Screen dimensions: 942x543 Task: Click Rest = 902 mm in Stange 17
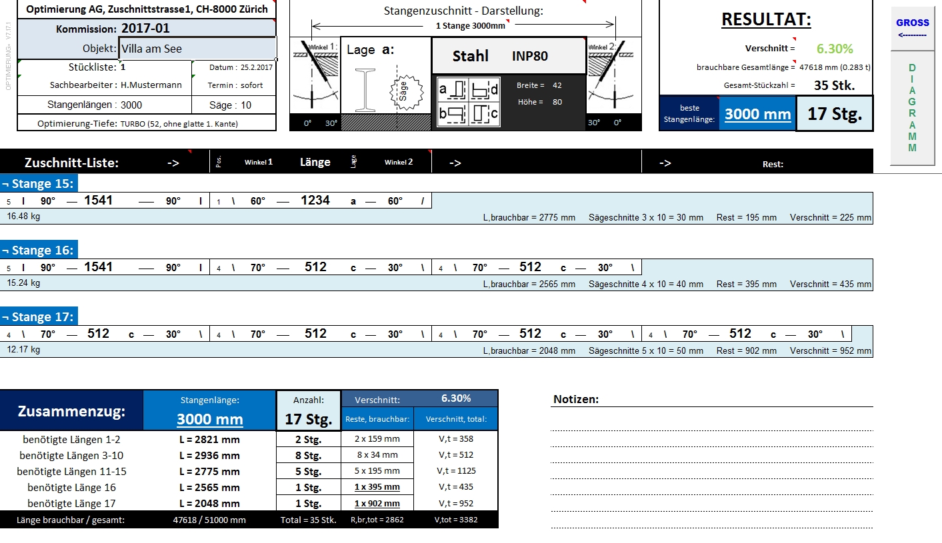click(747, 351)
